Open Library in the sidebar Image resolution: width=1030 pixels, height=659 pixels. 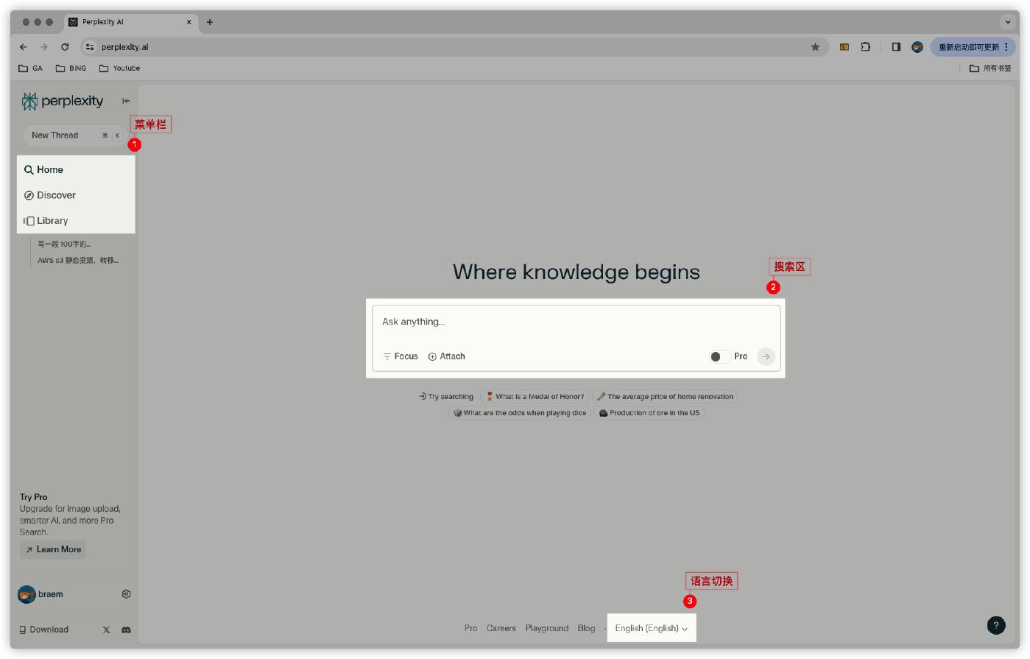52,221
